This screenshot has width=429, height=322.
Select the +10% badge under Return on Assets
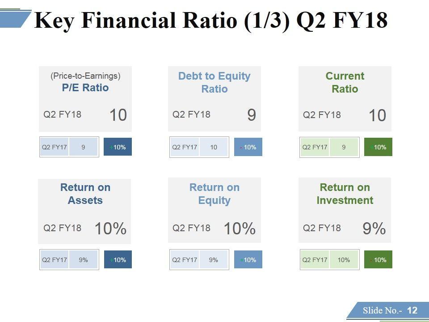(x=118, y=260)
